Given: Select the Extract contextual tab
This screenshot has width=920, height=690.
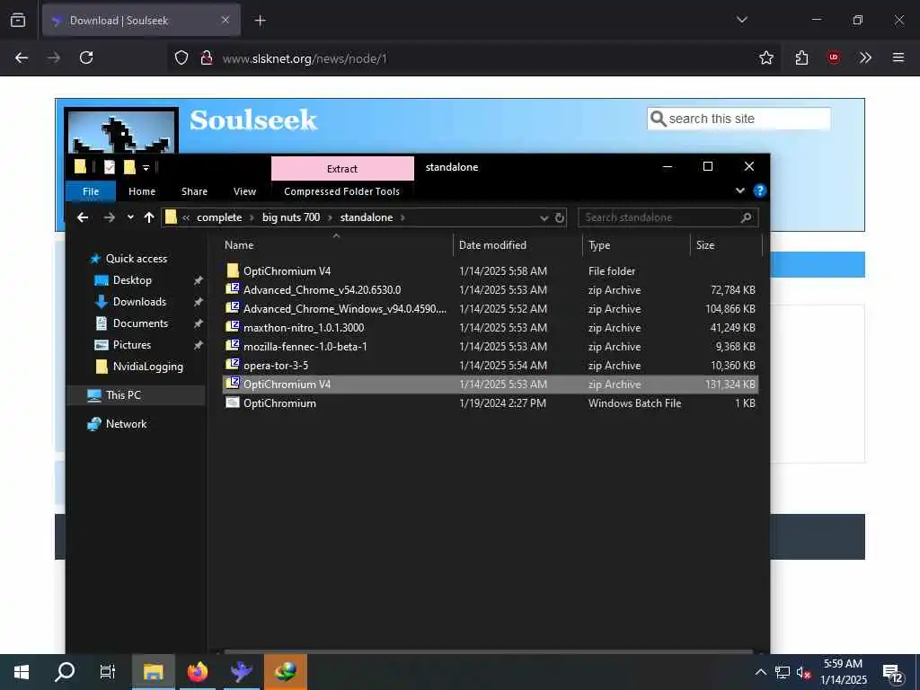Looking at the screenshot, I should point(342,168).
